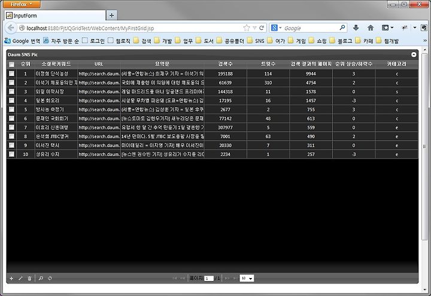This screenshot has width=431, height=296.
Task: Click search count cell 195188
Action: click(226, 74)
